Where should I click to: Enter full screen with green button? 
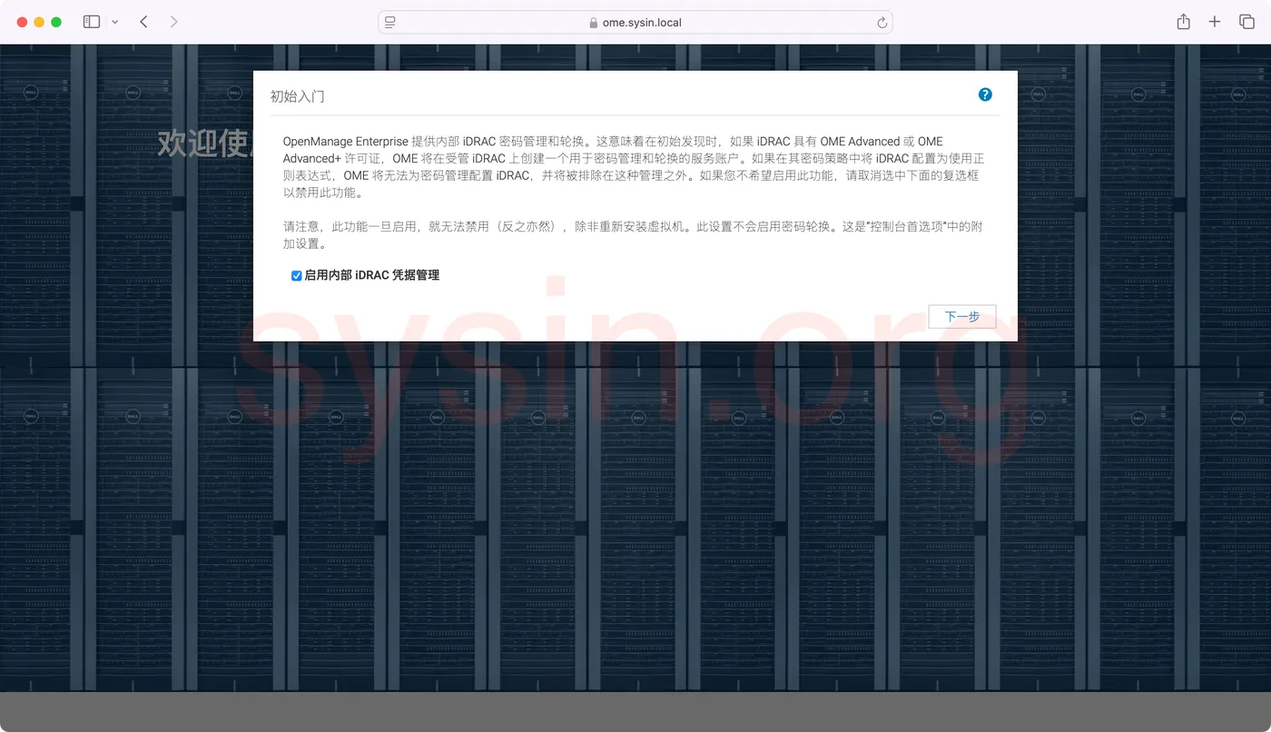tap(56, 22)
